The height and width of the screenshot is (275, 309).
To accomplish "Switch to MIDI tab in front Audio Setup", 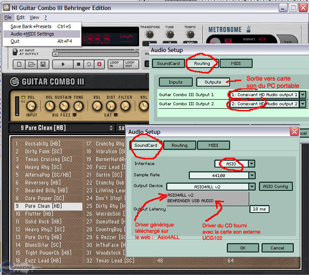I will click(x=213, y=145).
